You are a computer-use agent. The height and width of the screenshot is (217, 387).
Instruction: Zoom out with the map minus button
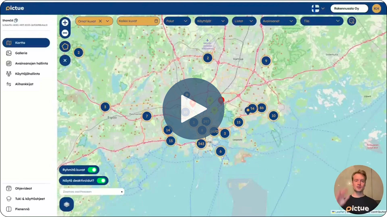point(65,33)
